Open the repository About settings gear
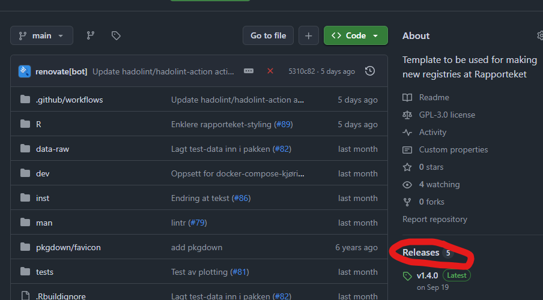Screen dimensions: 543x300 tap(539, 35)
